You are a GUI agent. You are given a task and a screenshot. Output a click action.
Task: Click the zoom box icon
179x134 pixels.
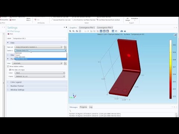[77, 31]
